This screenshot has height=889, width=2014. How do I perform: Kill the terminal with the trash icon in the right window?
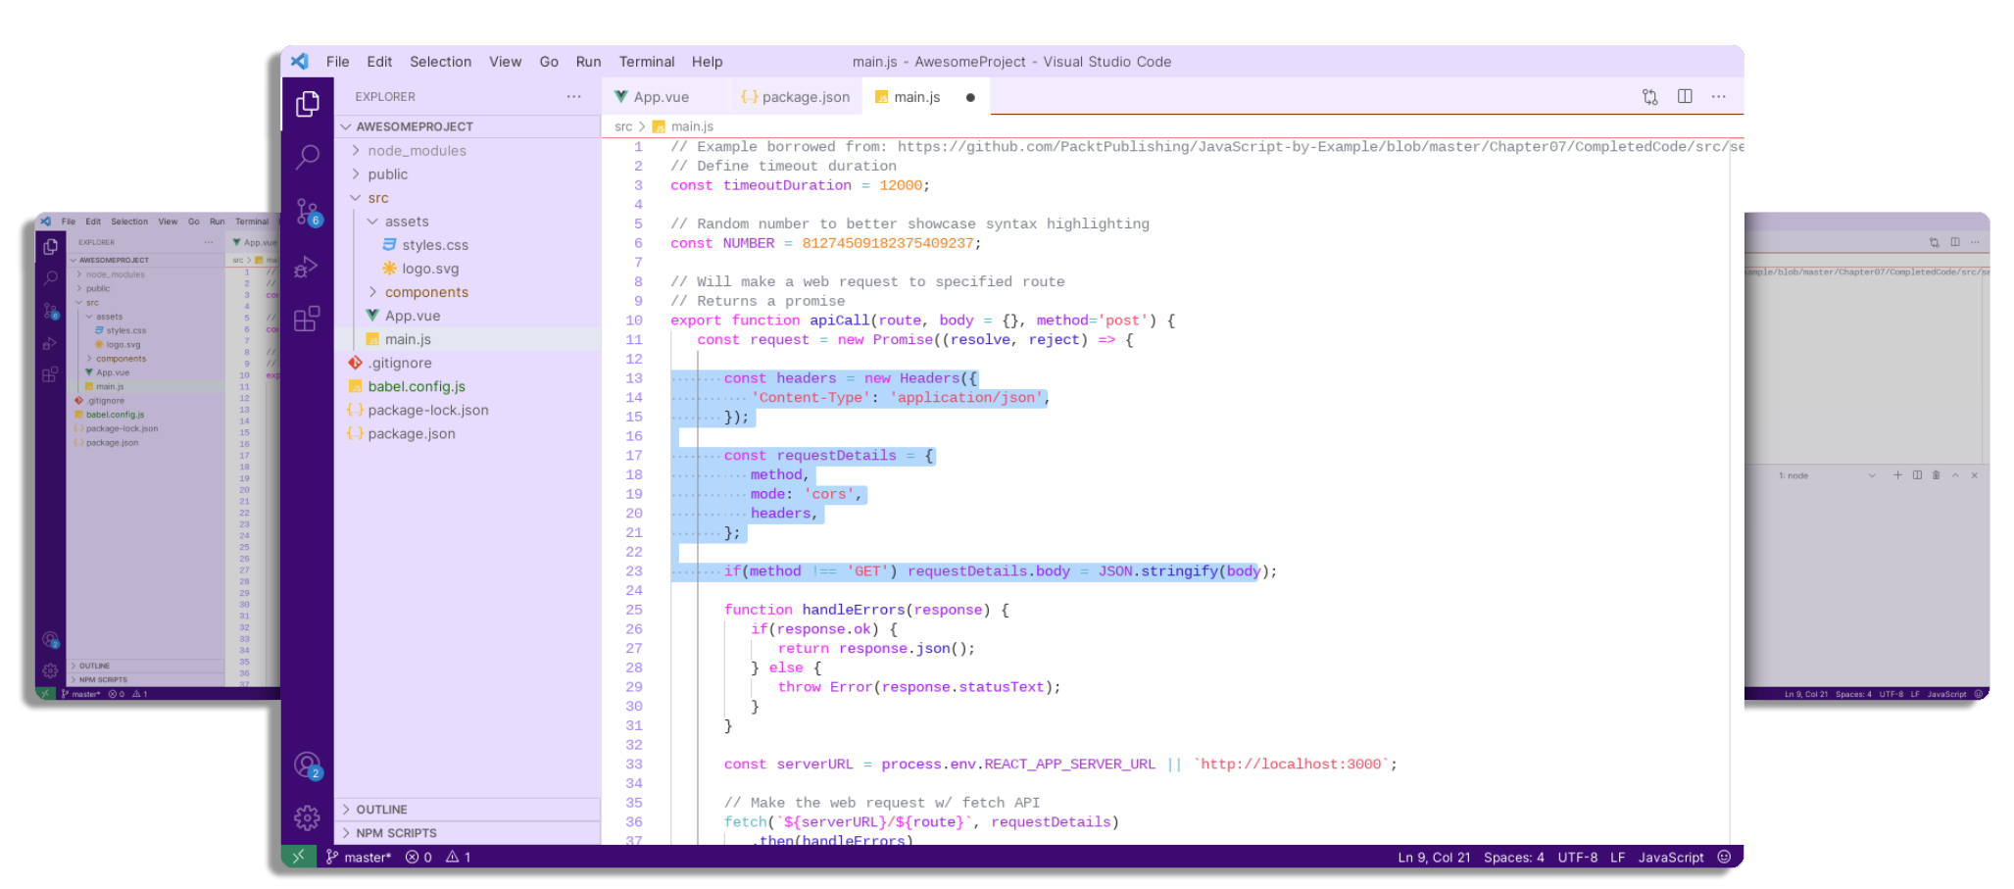click(1936, 475)
